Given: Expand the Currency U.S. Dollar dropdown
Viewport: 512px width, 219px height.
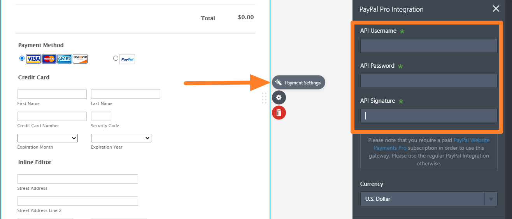Looking at the screenshot, I should [x=429, y=199].
